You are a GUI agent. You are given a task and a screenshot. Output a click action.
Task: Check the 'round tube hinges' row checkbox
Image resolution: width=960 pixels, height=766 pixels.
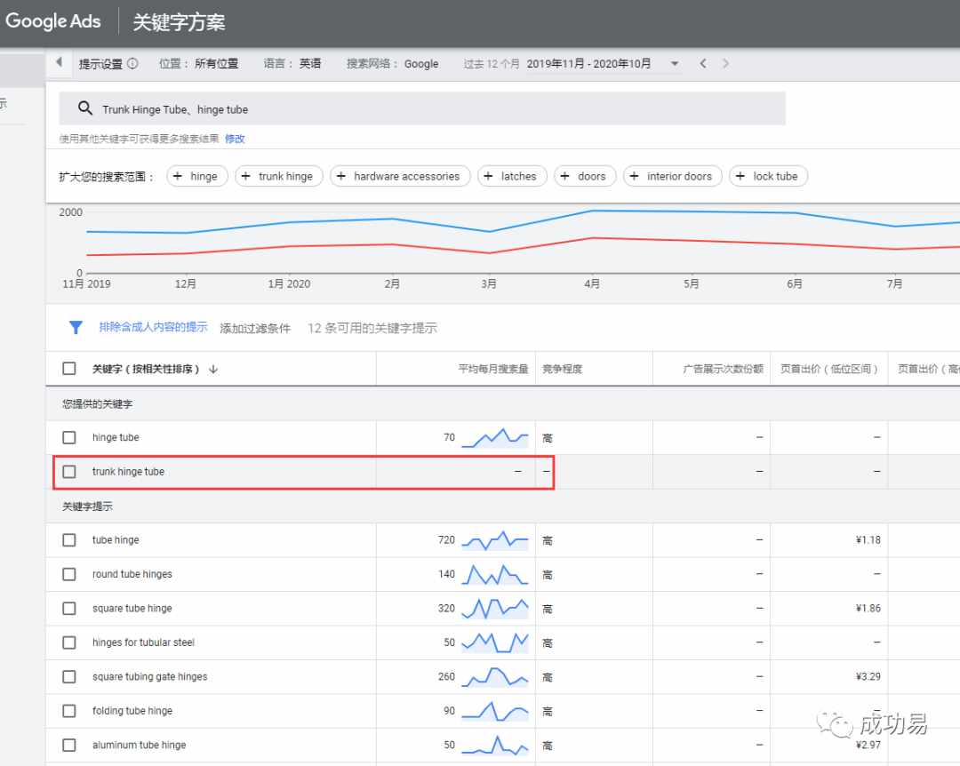(69, 574)
